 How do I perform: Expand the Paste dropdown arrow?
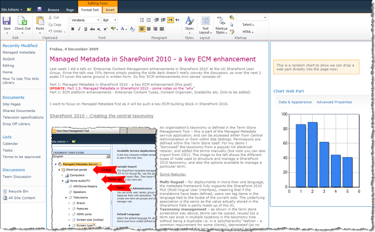40,33
